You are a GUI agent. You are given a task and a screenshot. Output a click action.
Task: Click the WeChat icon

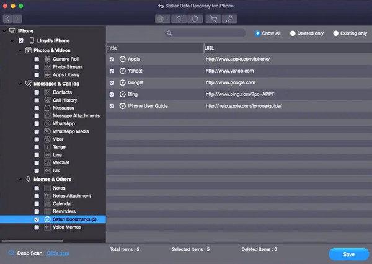[48, 163]
